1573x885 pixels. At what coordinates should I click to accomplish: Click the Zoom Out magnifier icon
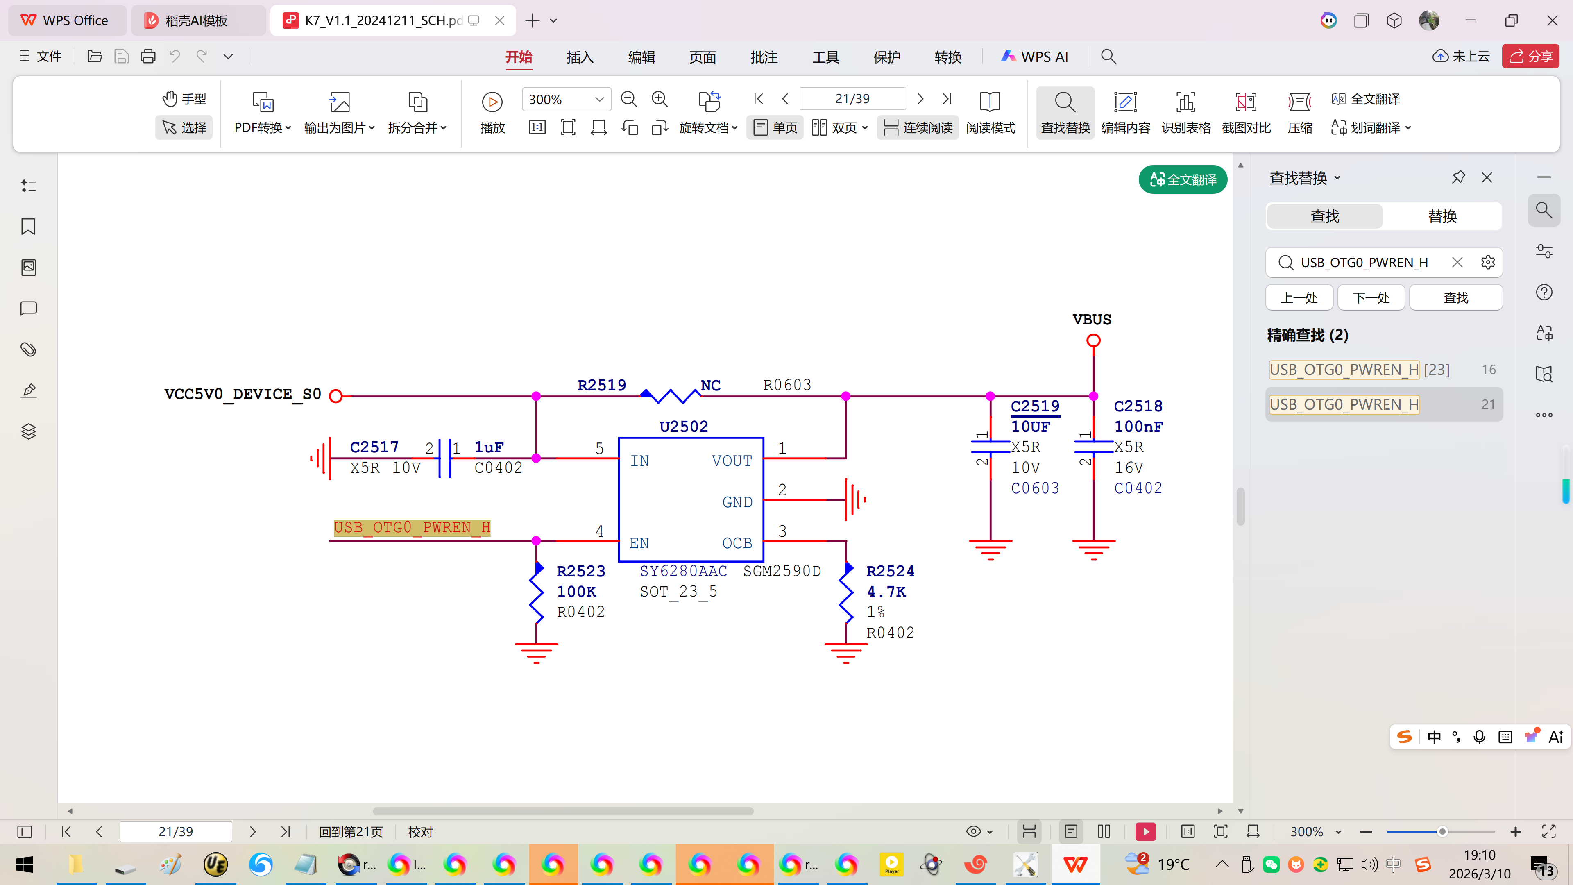pyautogui.click(x=628, y=99)
